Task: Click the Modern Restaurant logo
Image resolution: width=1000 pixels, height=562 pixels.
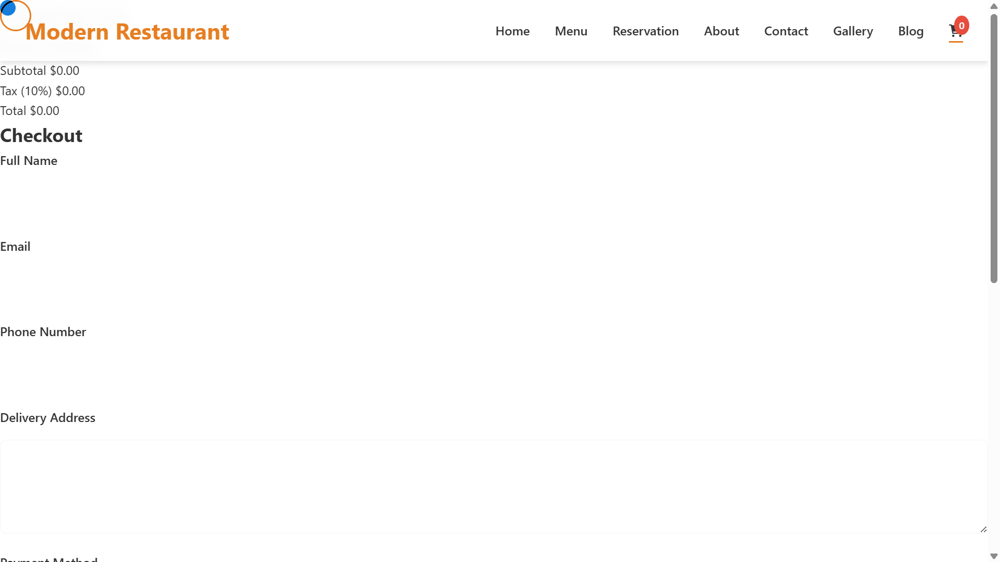Action: (x=127, y=31)
